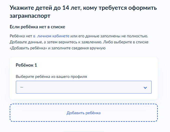Viewport: 170px width, 132px height.
Task: Click the 'Ребёнка нет' paragraph beginning
Action: click(21, 36)
